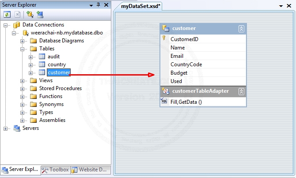Screen dimensions: 296x178
Task: Expand the audit table node
Action: tap(30, 57)
